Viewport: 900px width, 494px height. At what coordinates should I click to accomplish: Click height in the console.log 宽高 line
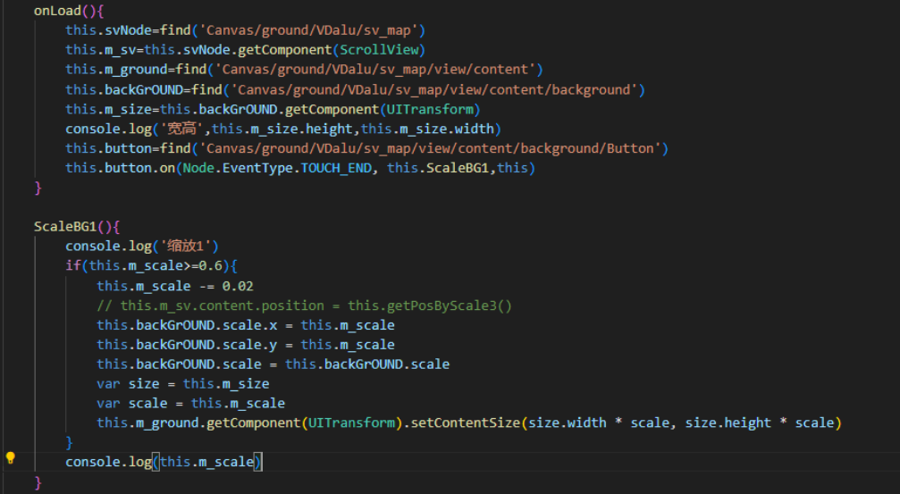(329, 129)
